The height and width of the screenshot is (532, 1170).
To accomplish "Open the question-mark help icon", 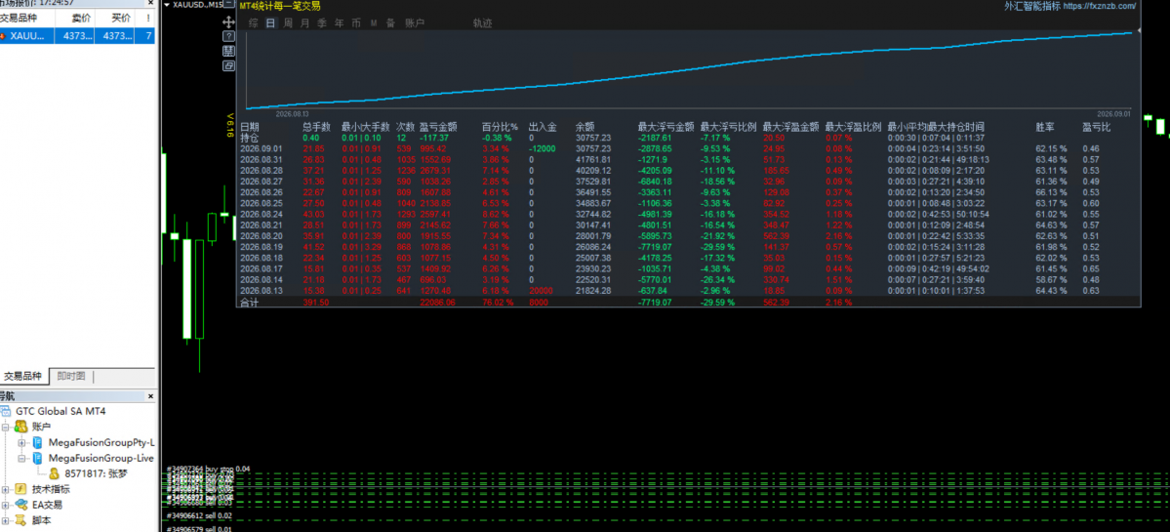I will pos(229,36).
